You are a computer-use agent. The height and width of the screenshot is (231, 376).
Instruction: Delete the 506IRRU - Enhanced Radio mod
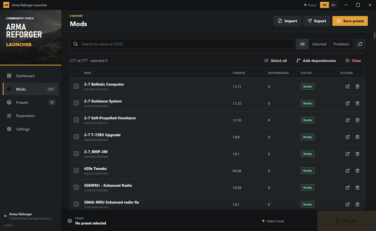[x=357, y=188]
